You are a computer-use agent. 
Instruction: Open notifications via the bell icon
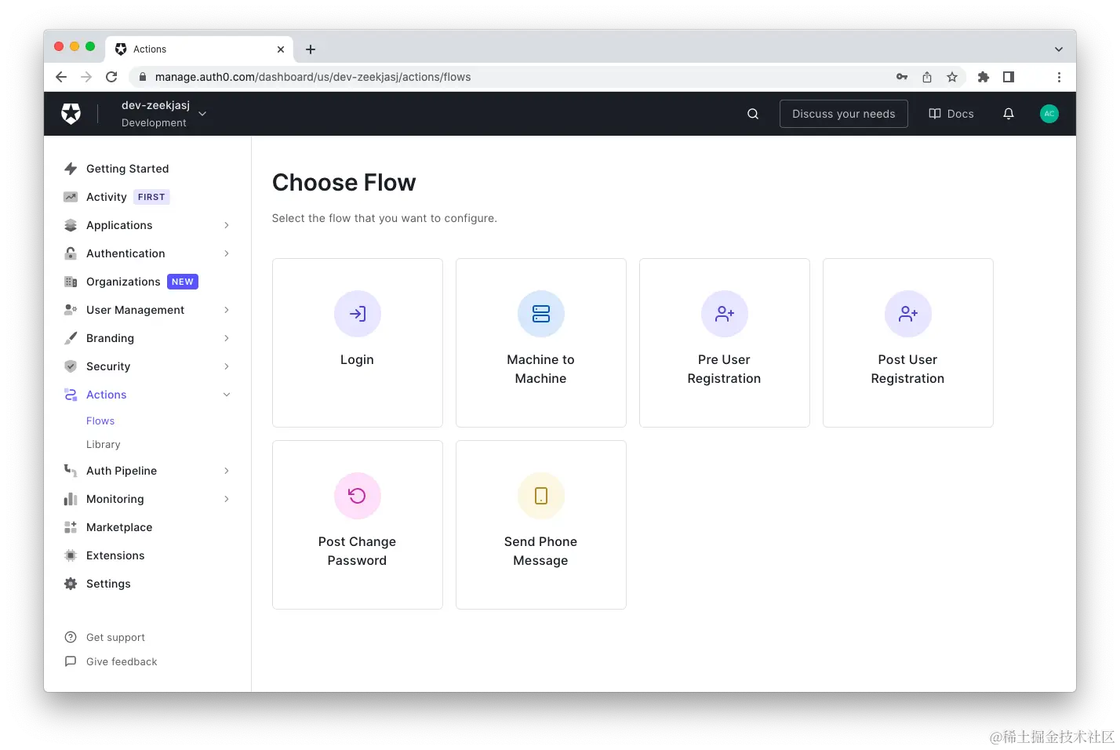click(x=1008, y=113)
